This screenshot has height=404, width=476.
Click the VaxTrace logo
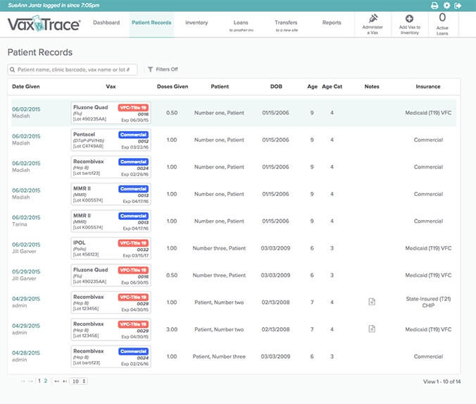point(44,25)
